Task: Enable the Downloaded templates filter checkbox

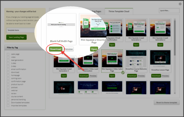Action: point(8,103)
